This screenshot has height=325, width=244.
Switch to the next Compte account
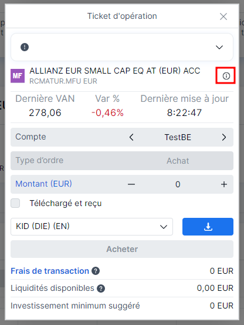[x=224, y=137]
